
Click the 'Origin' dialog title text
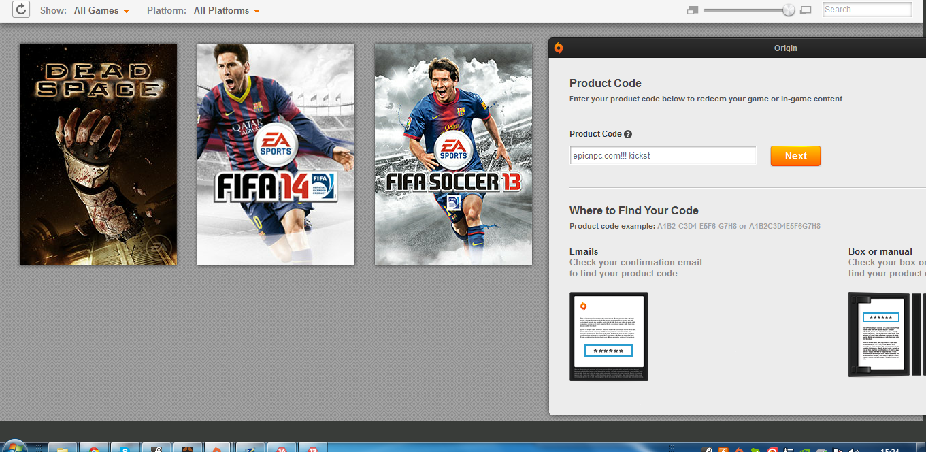coord(786,48)
